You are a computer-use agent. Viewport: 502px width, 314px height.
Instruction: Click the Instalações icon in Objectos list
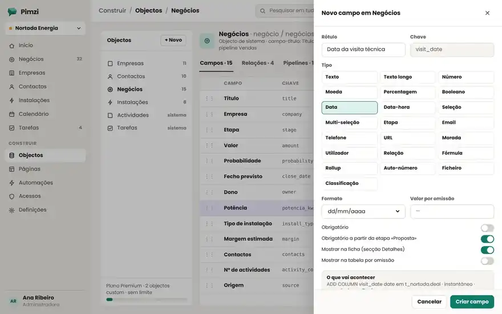(110, 103)
